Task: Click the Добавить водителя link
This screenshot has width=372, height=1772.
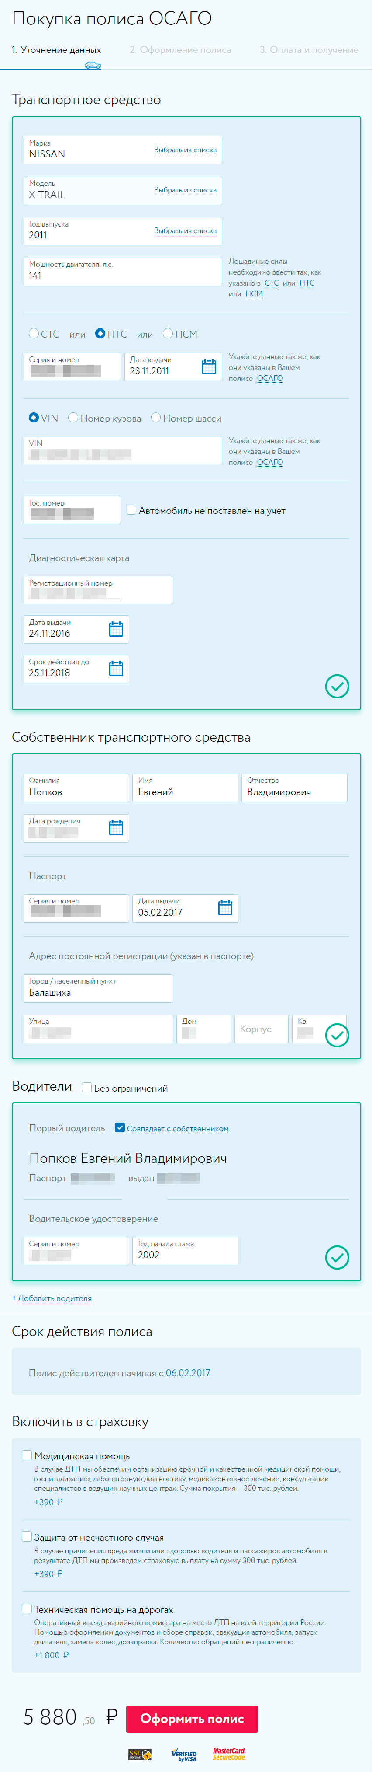Action: click(x=52, y=1298)
